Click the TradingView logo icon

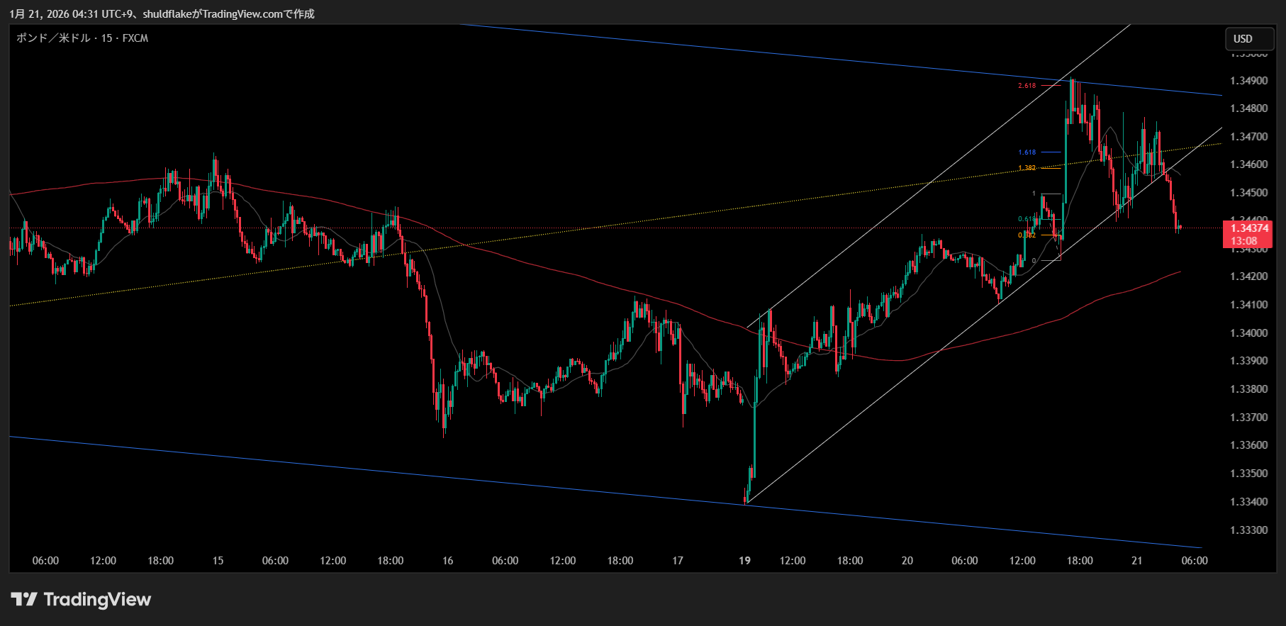click(x=24, y=600)
